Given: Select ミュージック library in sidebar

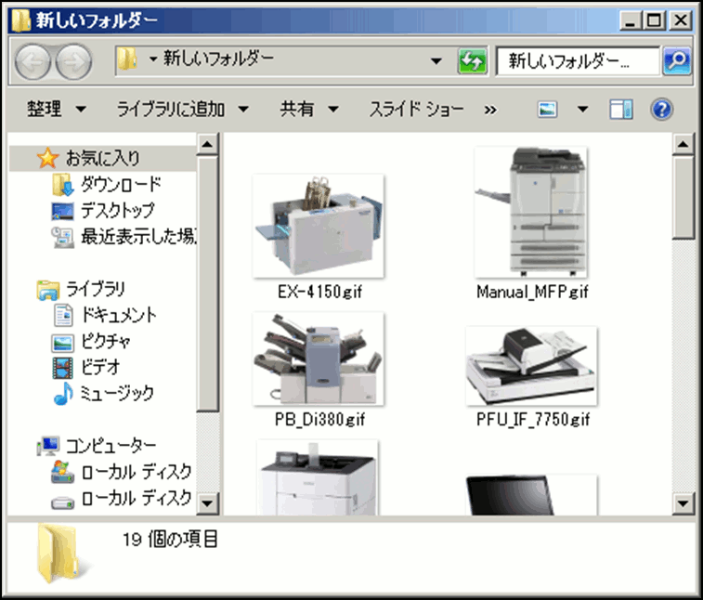Looking at the screenshot, I should coord(116,393).
